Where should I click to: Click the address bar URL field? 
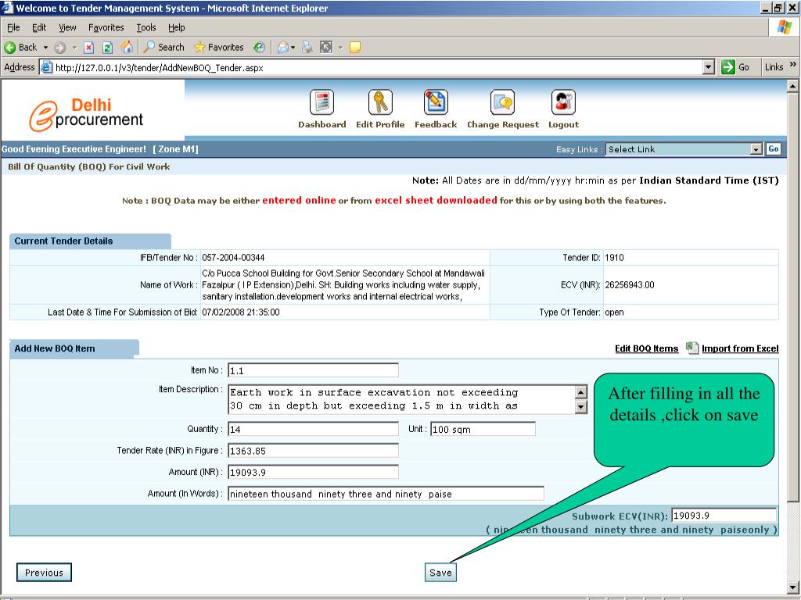tap(378, 67)
